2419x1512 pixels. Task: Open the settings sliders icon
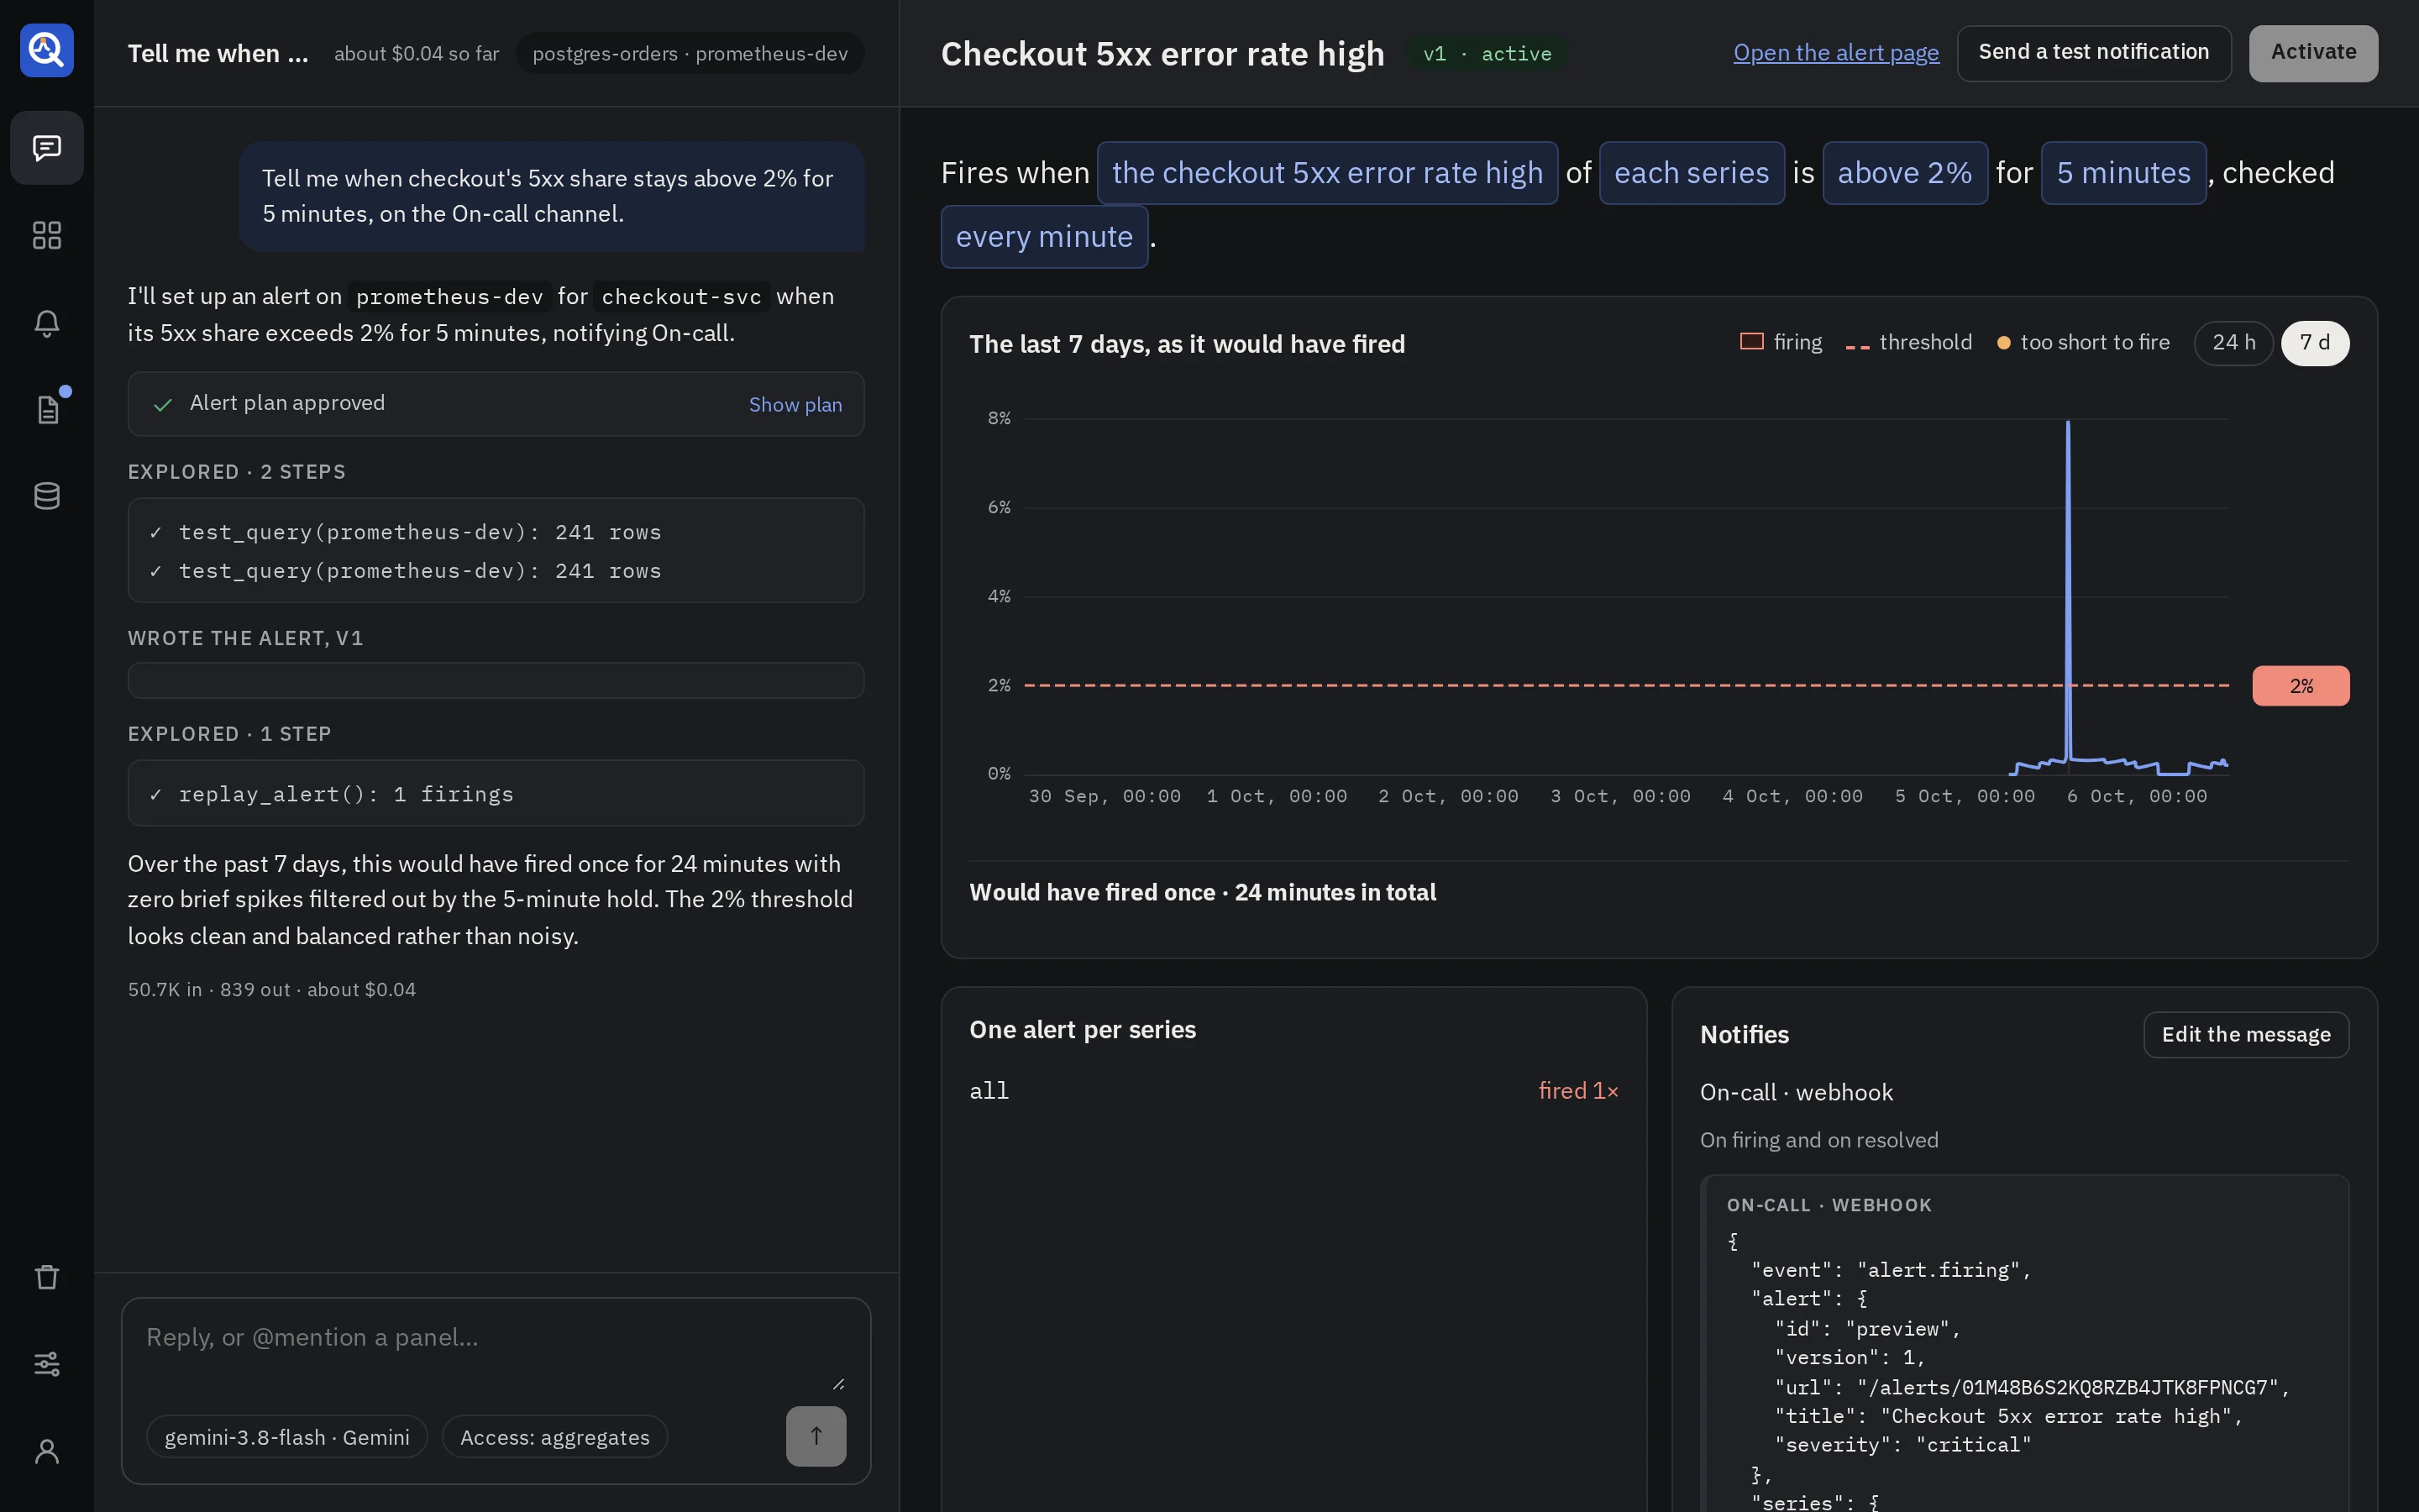coord(47,1364)
